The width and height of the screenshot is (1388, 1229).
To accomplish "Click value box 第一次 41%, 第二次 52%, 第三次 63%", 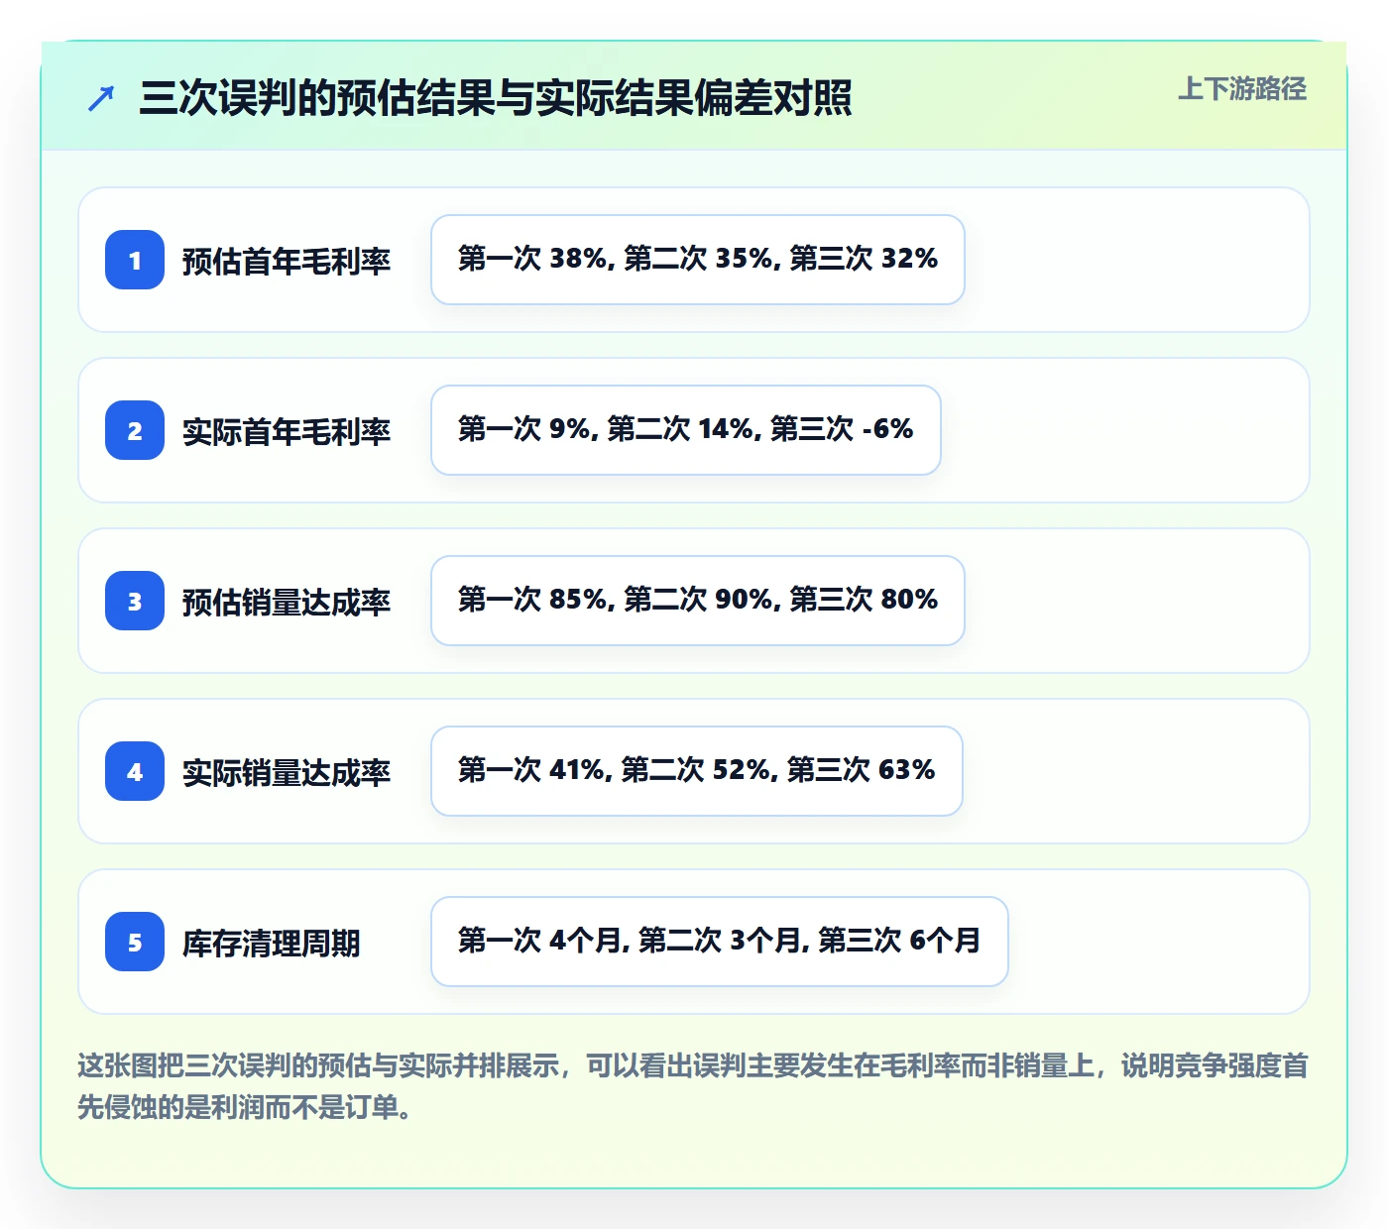I will [697, 771].
